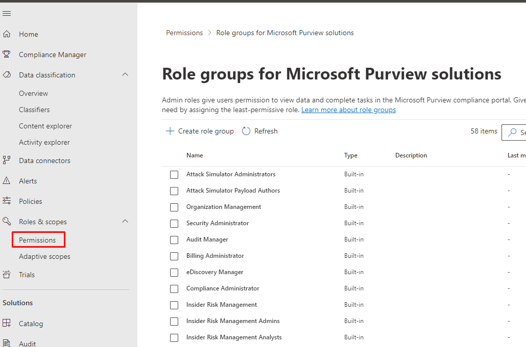Open Content explorer in sidebar
Screen dimensions: 526x347
pos(45,126)
